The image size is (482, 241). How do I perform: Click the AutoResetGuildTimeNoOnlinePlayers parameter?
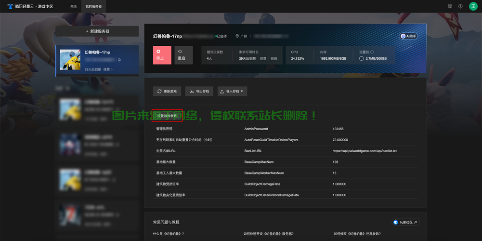pos(271,140)
